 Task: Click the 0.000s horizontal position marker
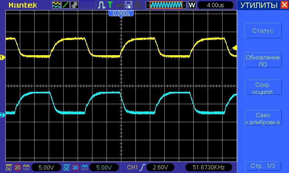121,14
